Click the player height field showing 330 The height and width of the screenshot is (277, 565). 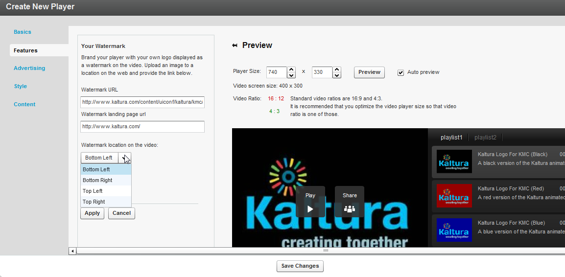point(322,72)
